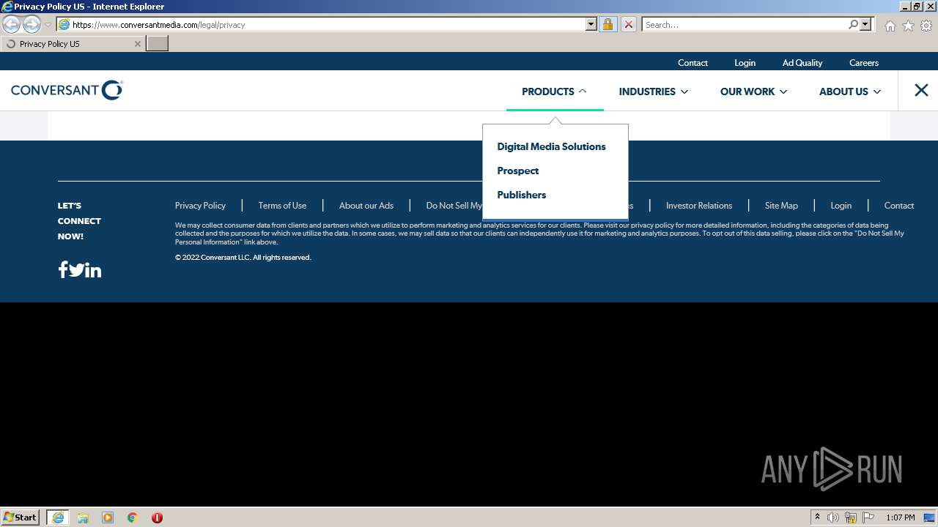This screenshot has height=527, width=938.
Task: Open the footer Contact link
Action: (x=898, y=206)
